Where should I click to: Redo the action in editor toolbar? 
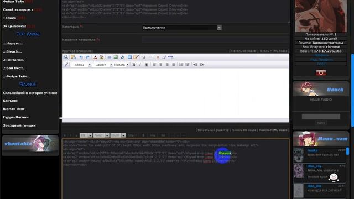pyautogui.click(x=87, y=57)
